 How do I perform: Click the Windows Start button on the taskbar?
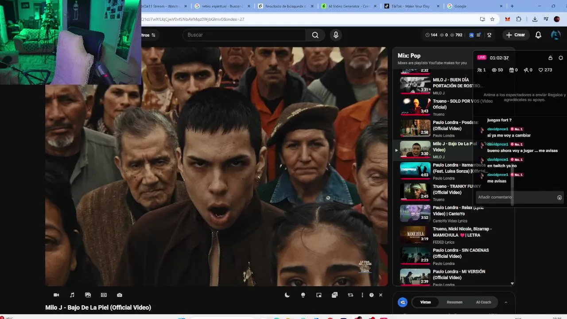click(x=181, y=317)
